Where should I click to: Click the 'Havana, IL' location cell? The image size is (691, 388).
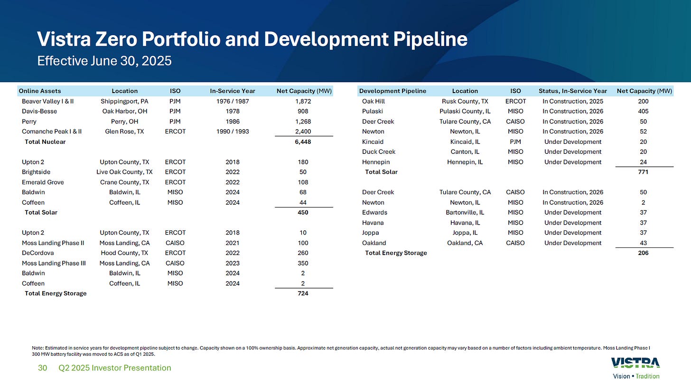(x=465, y=222)
